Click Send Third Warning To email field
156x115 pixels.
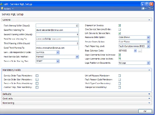point(57,48)
